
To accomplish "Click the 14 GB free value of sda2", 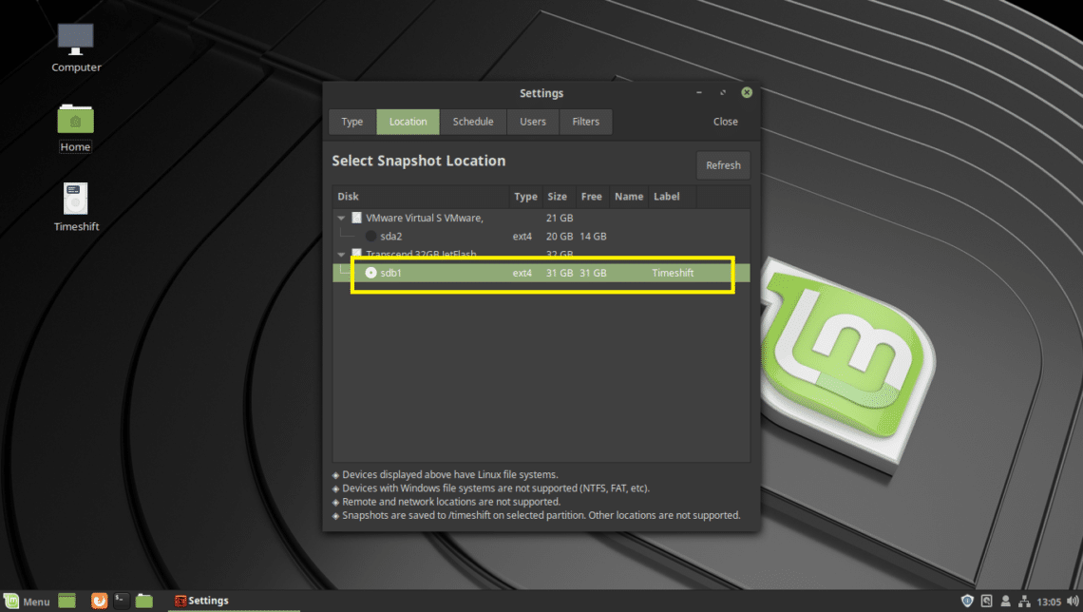I will pyautogui.click(x=593, y=237).
